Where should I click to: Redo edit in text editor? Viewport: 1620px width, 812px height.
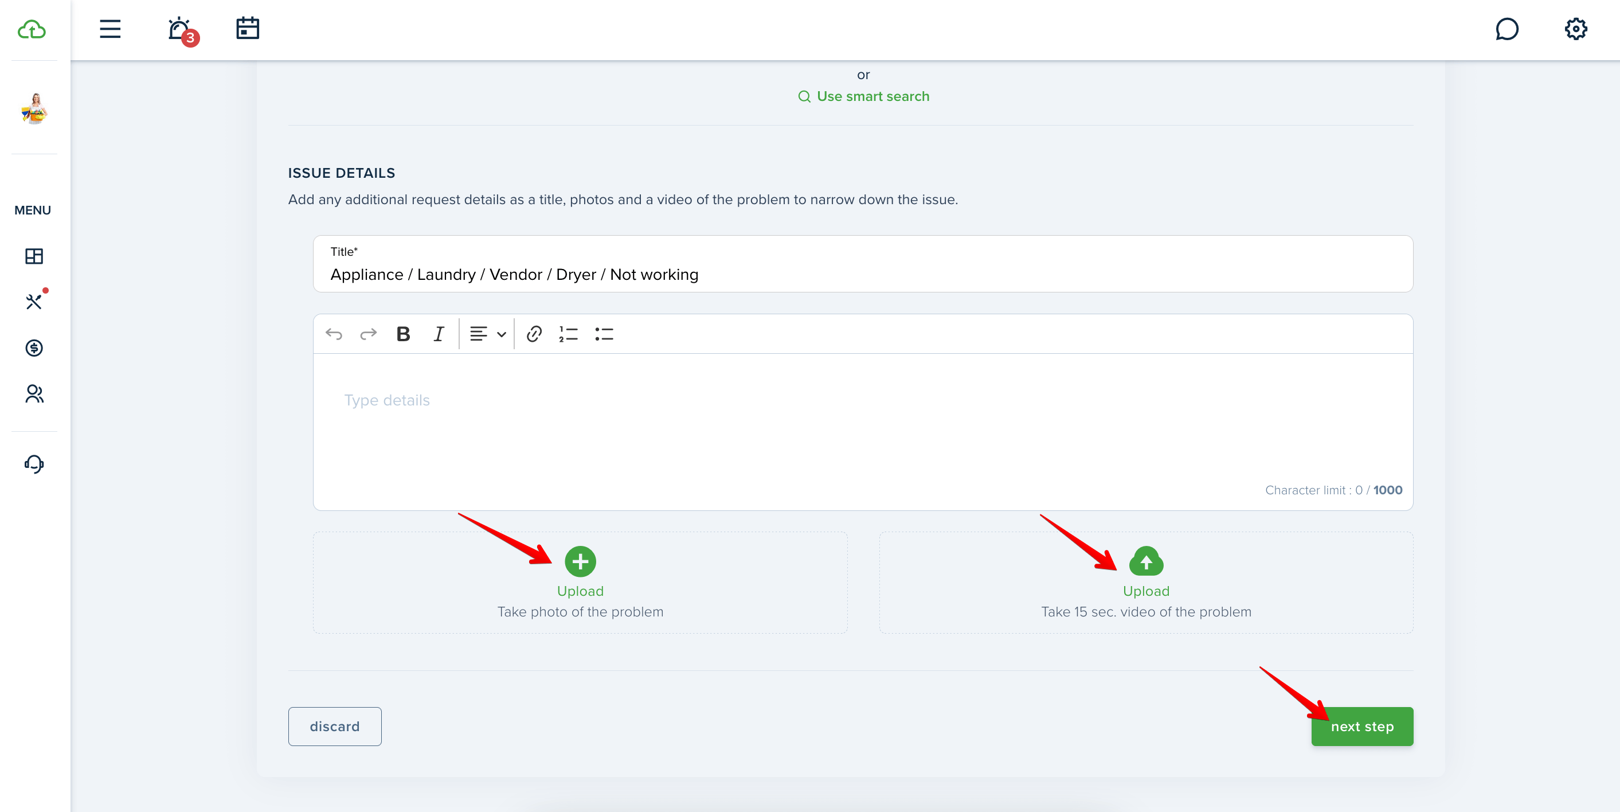[x=369, y=334]
